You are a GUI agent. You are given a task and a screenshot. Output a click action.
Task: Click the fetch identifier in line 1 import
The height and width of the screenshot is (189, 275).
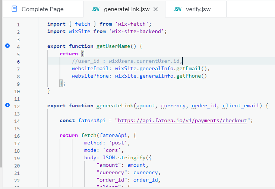83,24
